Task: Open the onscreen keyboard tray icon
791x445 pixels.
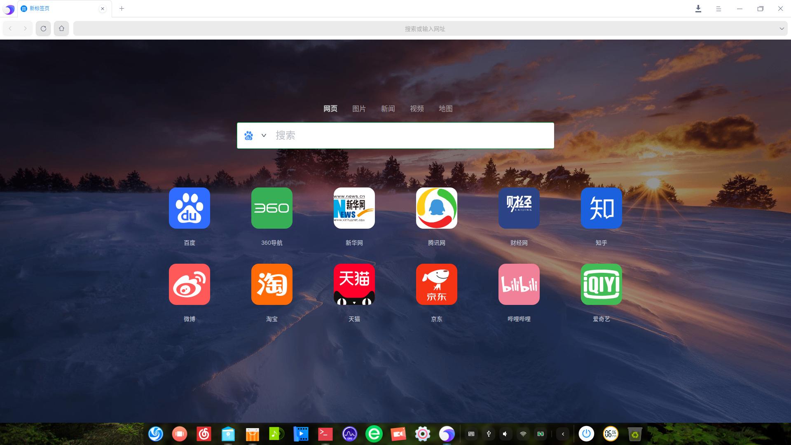Action: (x=471, y=434)
